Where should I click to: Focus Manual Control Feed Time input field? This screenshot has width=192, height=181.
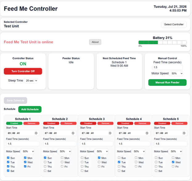tap(167, 67)
